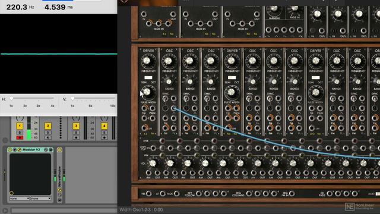Image resolution: width=380 pixels, height=214 pixels.
Task: Flip the sync switch on second OSC
Action: (x=186, y=99)
